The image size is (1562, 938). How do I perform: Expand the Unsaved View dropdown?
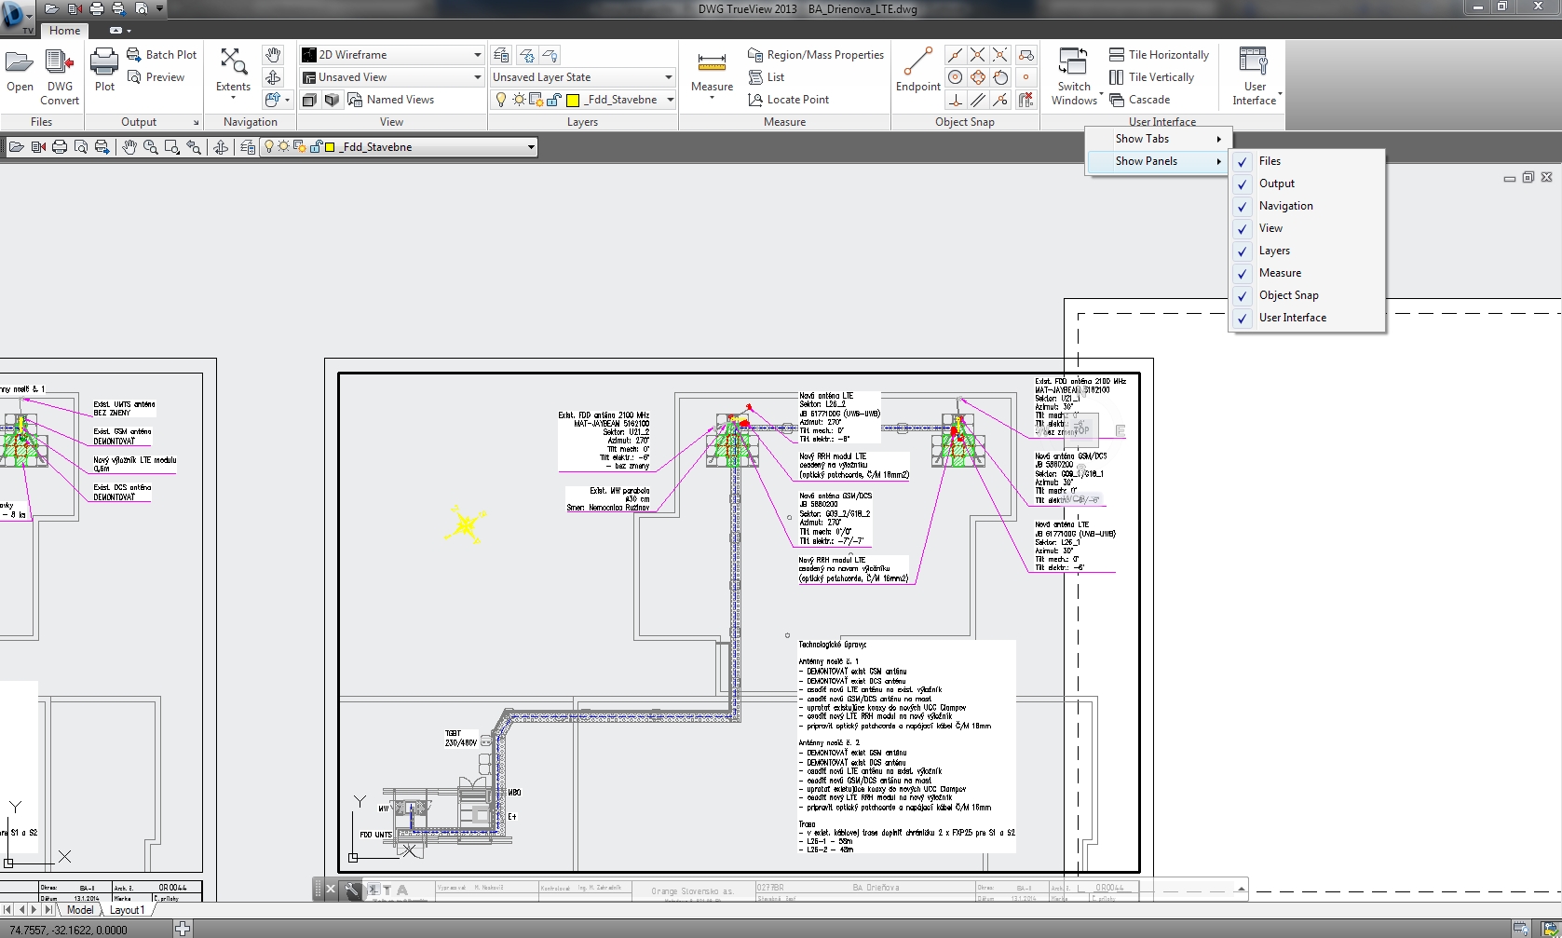(x=477, y=77)
